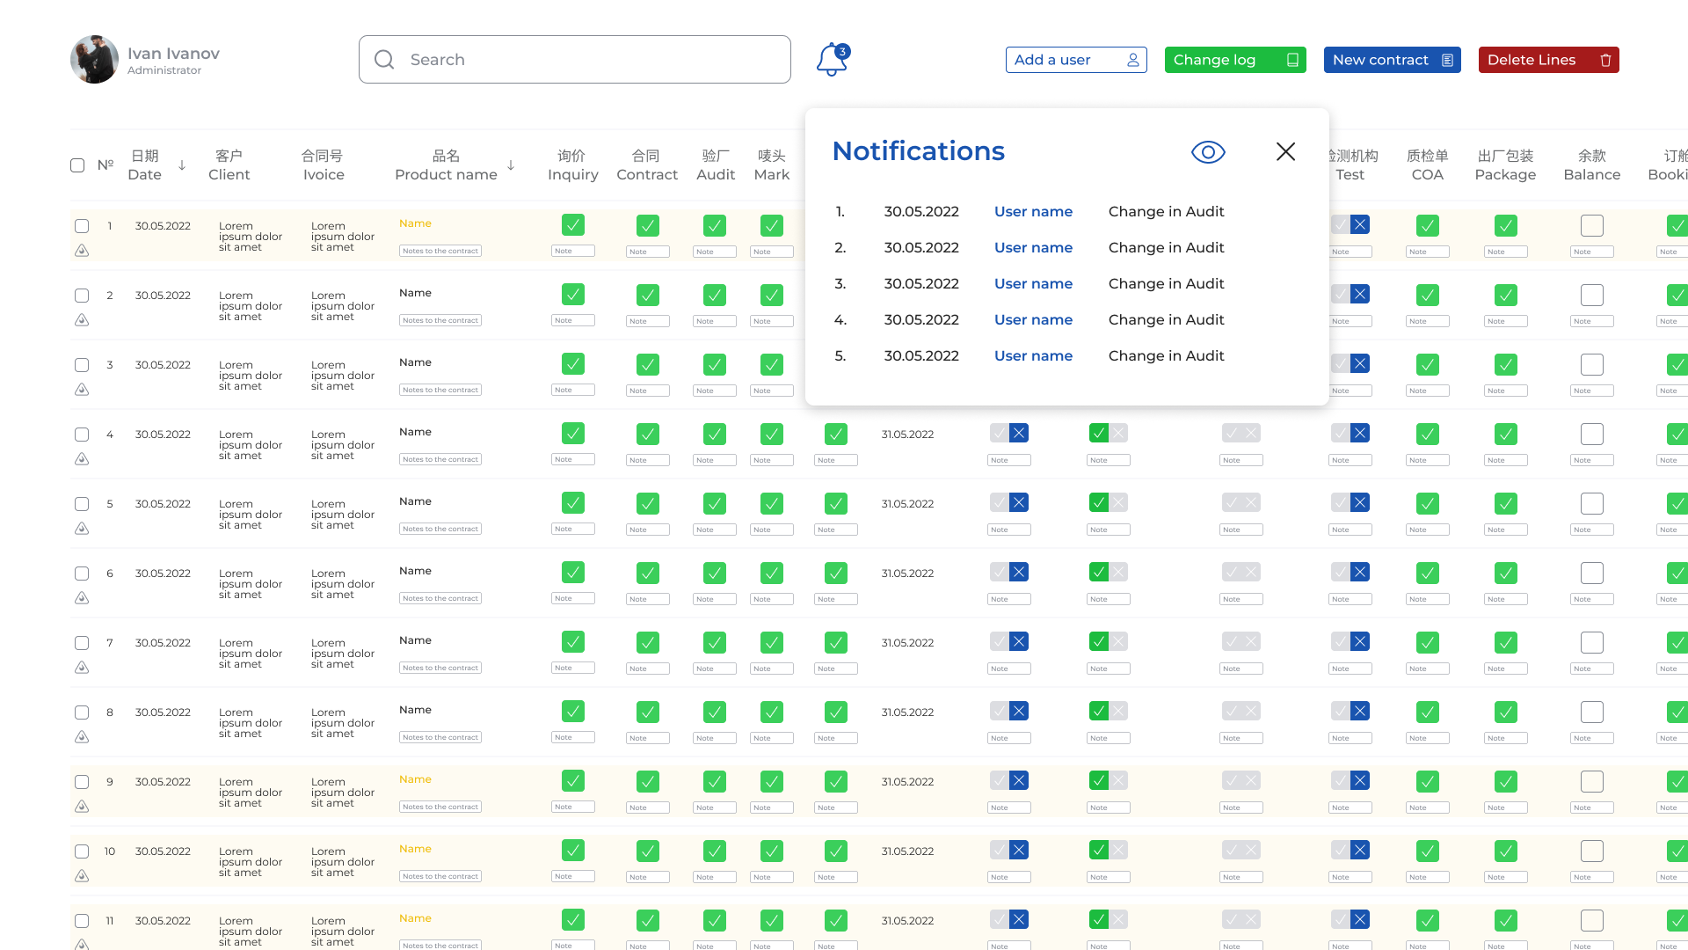This screenshot has height=950, width=1688.
Task: Click Ivan Ivanov profile avatar
Action: (x=94, y=60)
